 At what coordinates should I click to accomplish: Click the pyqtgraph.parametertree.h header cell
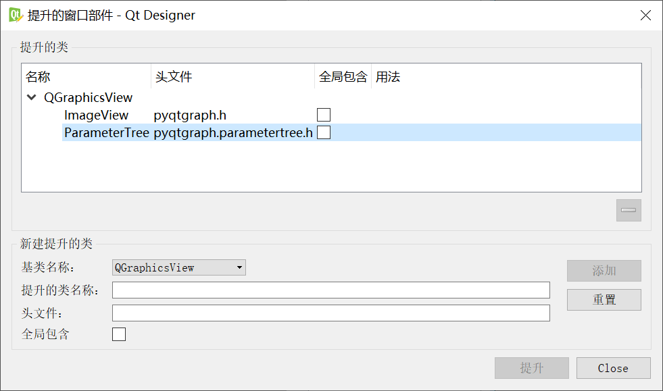click(x=233, y=133)
